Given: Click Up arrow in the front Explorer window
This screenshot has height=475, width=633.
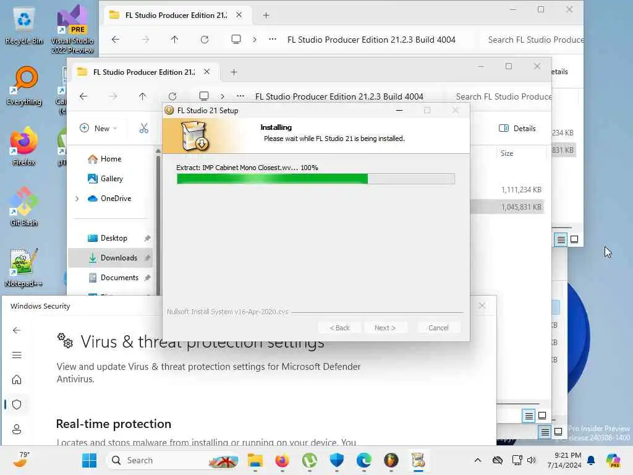Looking at the screenshot, I should click(143, 96).
